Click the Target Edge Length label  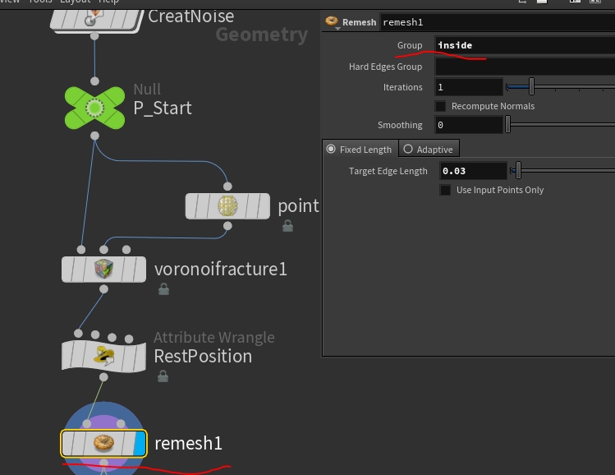coord(388,171)
